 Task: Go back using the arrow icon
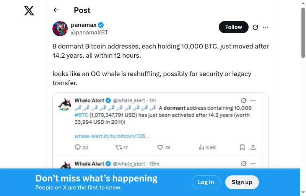point(57,10)
